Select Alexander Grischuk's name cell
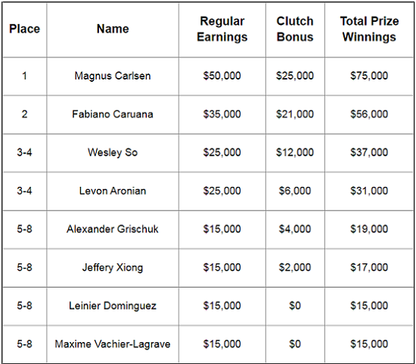 click(x=113, y=229)
